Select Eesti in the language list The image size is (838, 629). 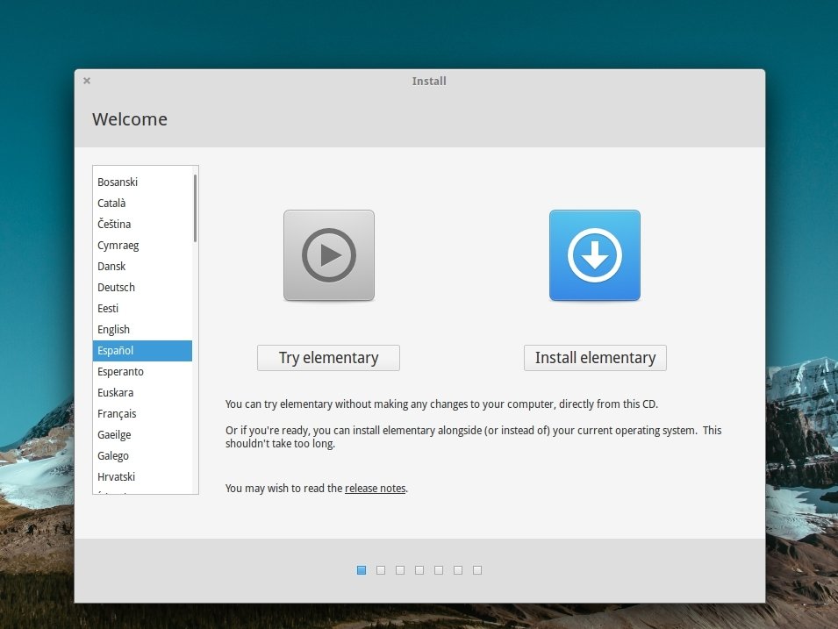[x=142, y=308]
